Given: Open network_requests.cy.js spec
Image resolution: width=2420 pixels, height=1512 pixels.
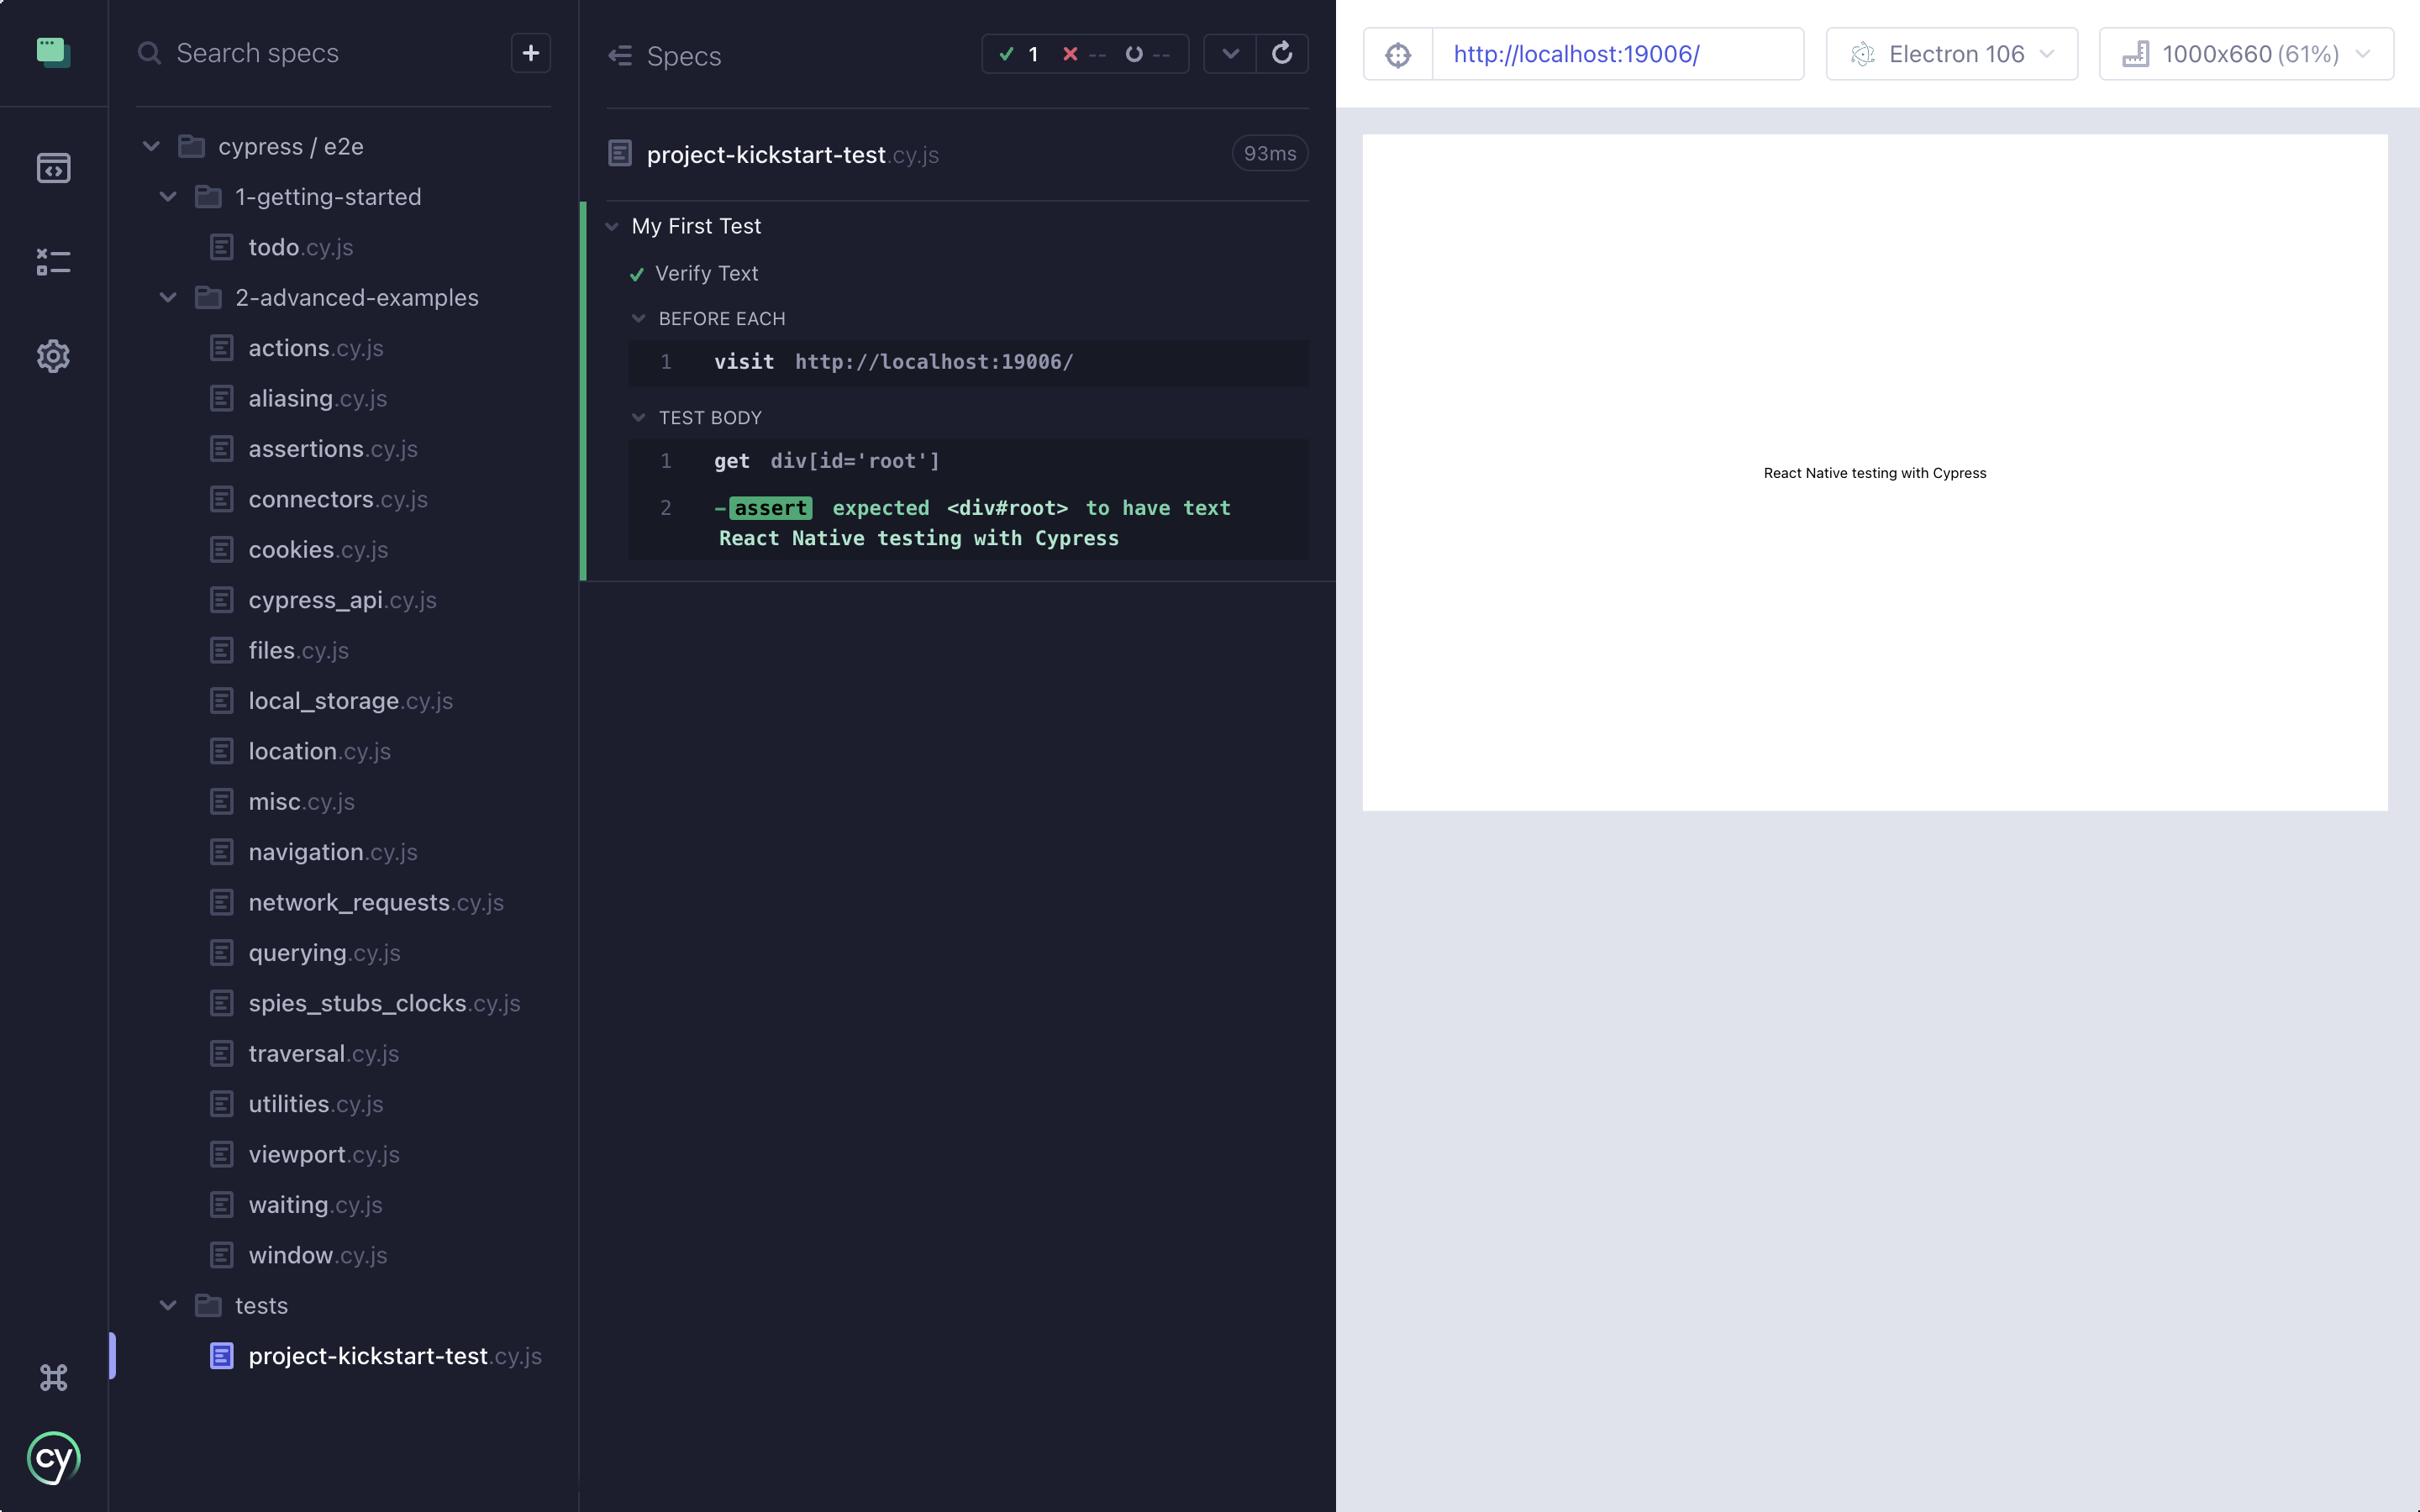Looking at the screenshot, I should [375, 903].
